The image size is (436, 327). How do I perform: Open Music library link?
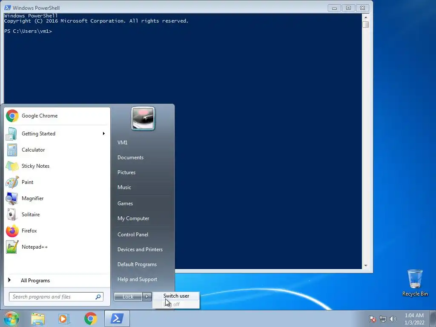click(x=124, y=187)
